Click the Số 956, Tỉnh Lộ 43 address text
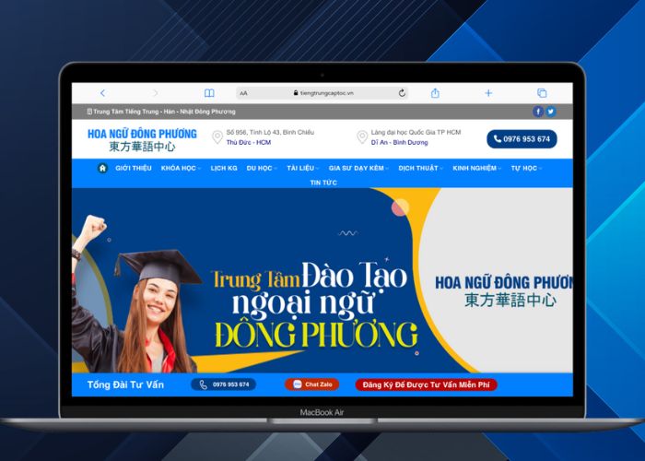This screenshot has height=461, width=645. 270,132
